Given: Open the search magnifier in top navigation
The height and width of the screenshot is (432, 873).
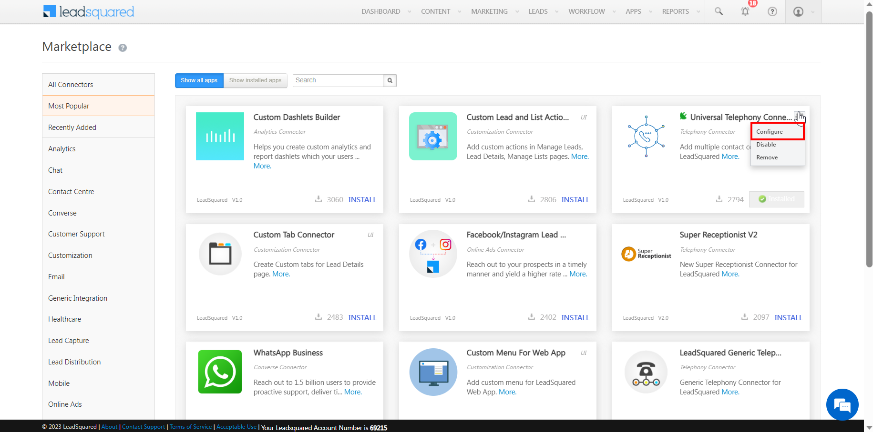Looking at the screenshot, I should point(719,11).
